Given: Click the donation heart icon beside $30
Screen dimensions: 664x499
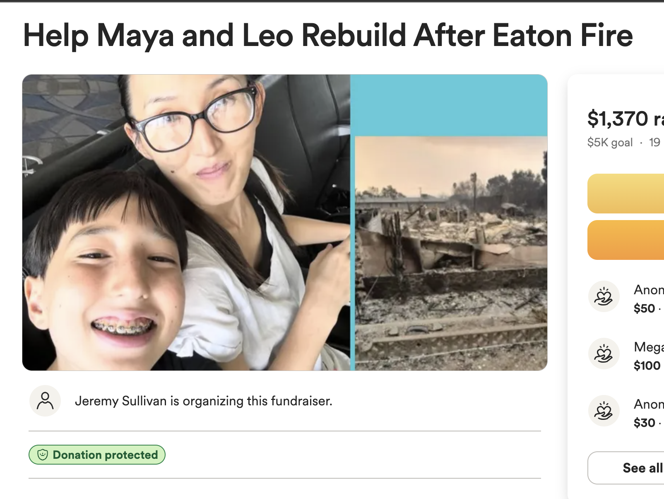Looking at the screenshot, I should tap(604, 411).
